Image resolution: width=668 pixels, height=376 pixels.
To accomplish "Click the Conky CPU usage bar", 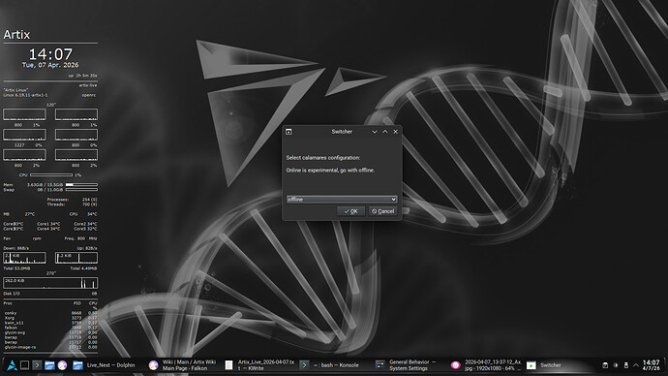I will pyautogui.click(x=51, y=174).
